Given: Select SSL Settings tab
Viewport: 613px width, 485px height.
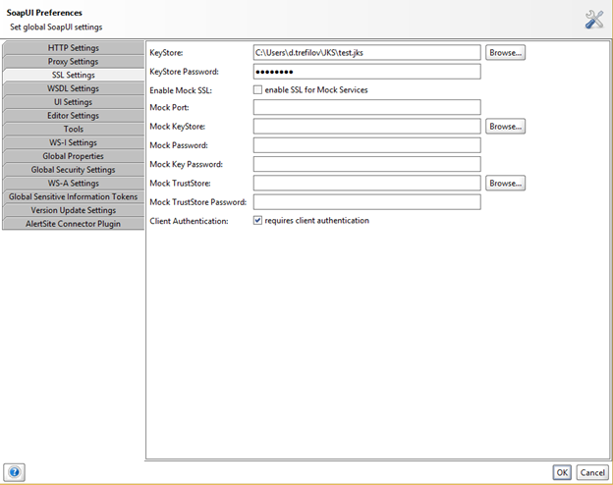Looking at the screenshot, I should (73, 75).
